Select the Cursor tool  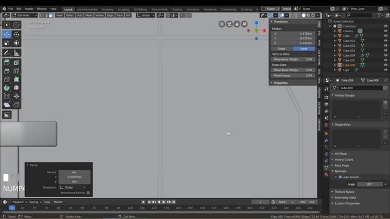tap(16, 25)
